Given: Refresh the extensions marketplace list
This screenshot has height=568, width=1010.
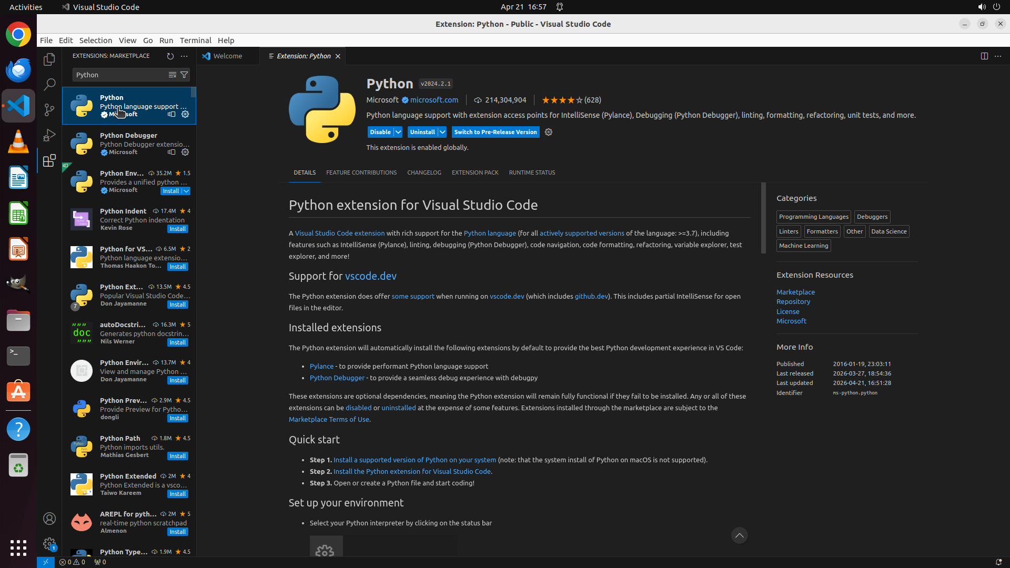Looking at the screenshot, I should point(170,56).
